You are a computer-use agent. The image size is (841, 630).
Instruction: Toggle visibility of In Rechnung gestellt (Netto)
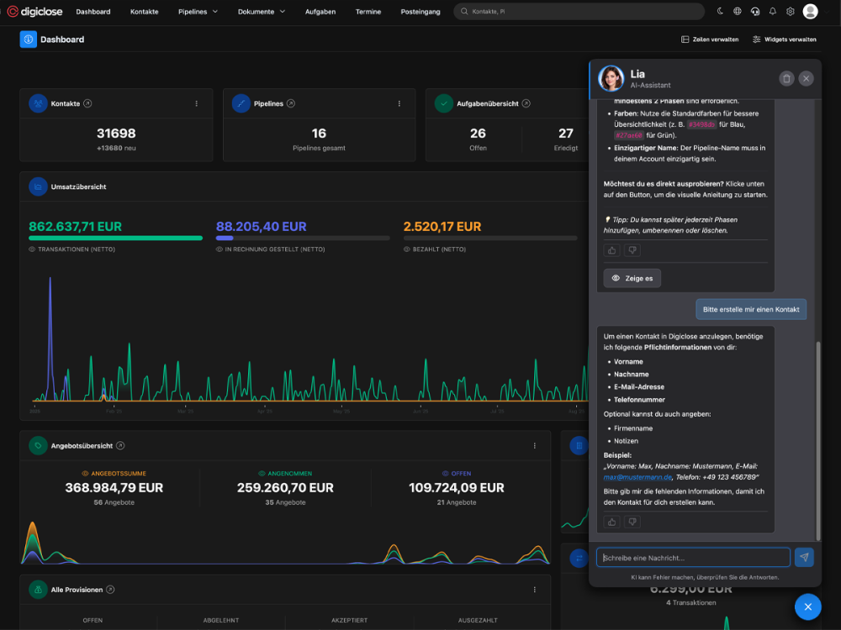click(x=219, y=249)
